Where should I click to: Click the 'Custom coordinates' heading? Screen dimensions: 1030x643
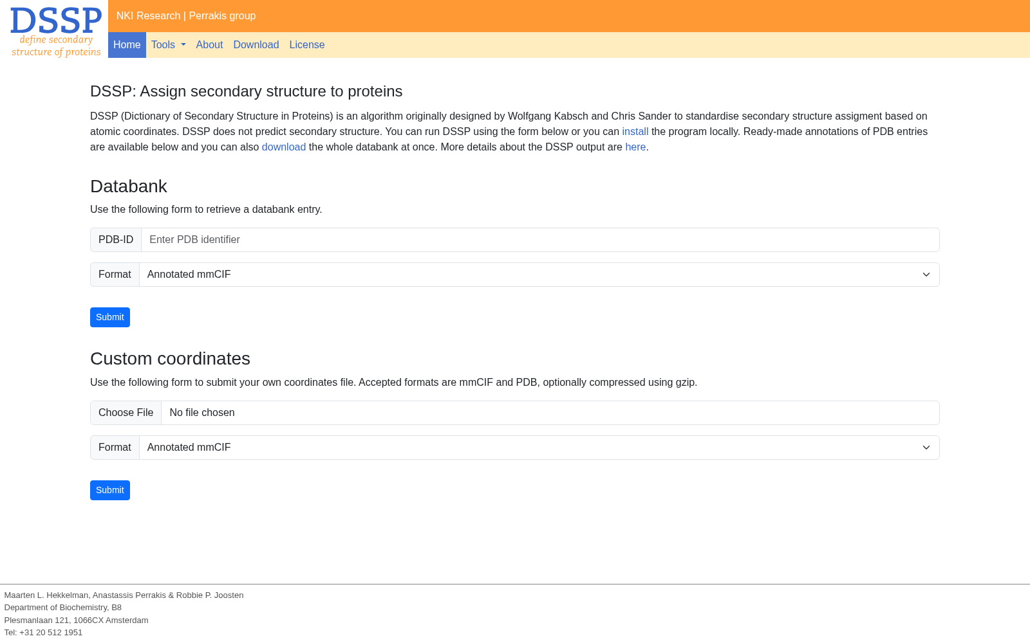[x=170, y=359]
